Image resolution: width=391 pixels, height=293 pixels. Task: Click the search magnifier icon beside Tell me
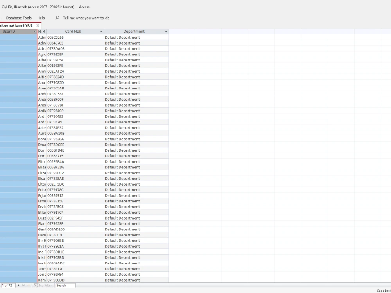point(57,18)
